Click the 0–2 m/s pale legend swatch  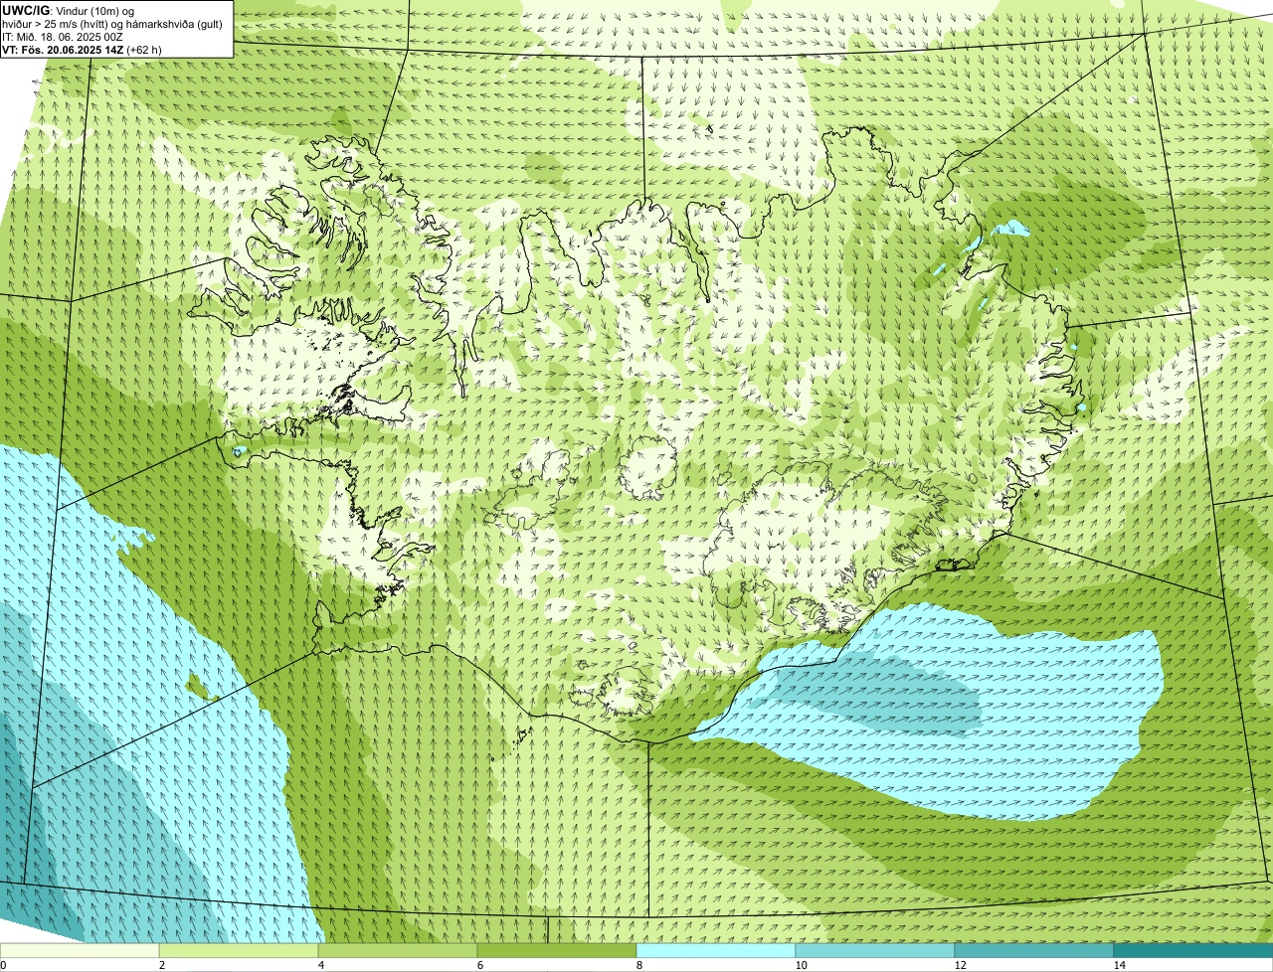coord(80,951)
